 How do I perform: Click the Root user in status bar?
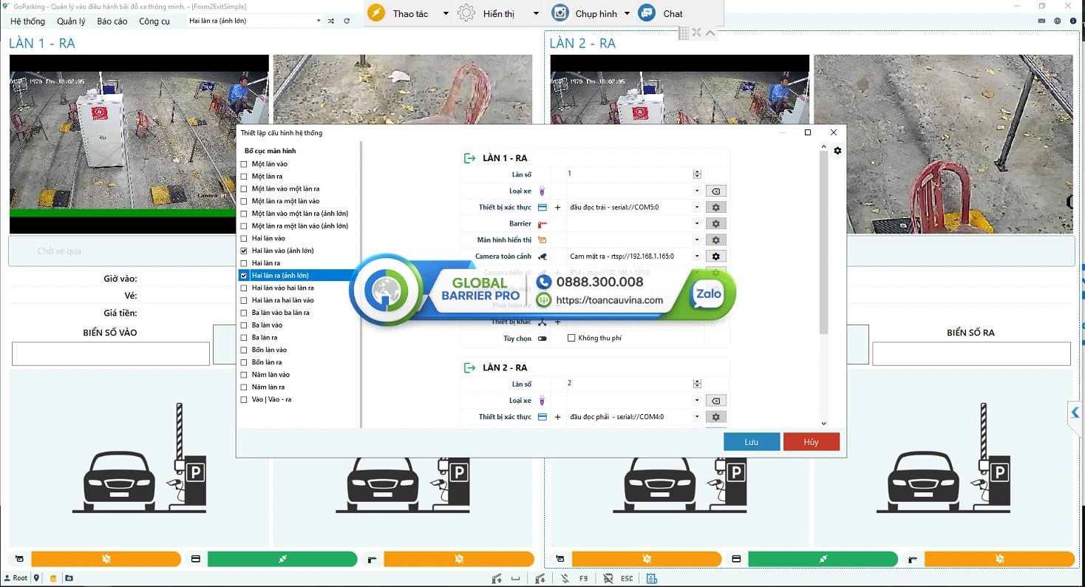click(16, 578)
